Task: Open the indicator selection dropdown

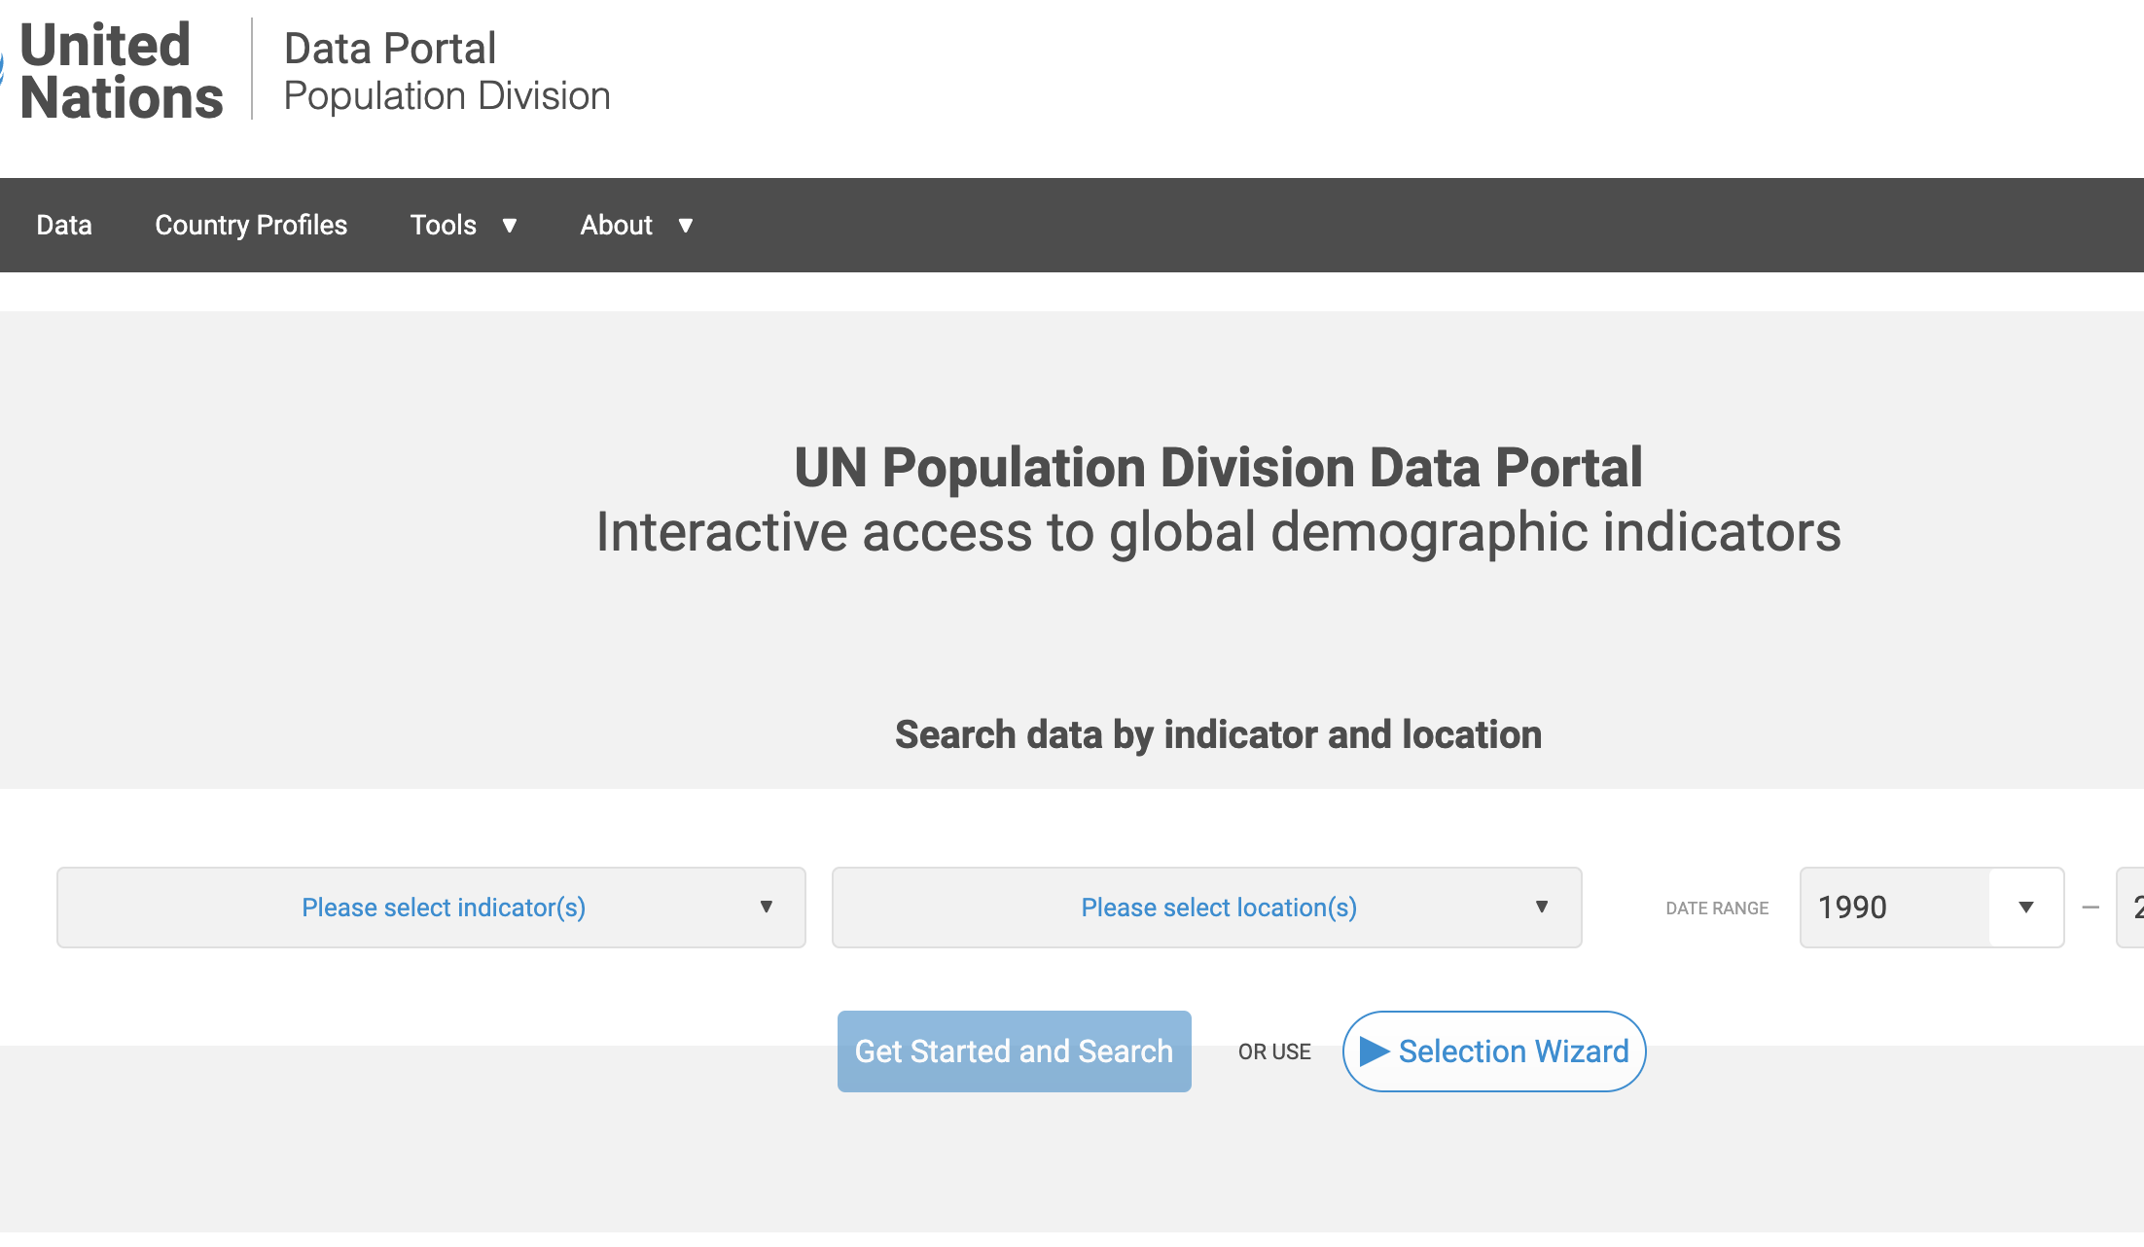Action: point(431,908)
